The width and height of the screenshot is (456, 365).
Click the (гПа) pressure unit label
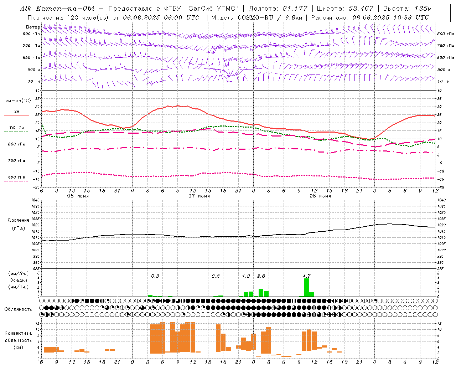click(x=19, y=228)
